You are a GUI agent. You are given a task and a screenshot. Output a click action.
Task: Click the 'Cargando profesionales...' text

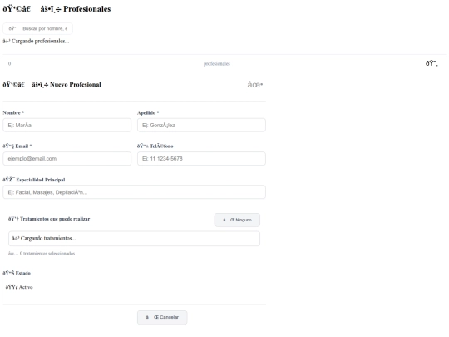[36, 41]
